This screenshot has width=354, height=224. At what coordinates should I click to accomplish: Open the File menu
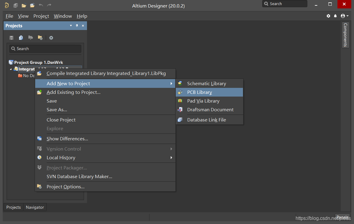pyautogui.click(x=9, y=16)
